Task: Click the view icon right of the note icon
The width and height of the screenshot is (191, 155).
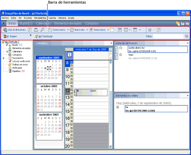Action: [x=120, y=30]
